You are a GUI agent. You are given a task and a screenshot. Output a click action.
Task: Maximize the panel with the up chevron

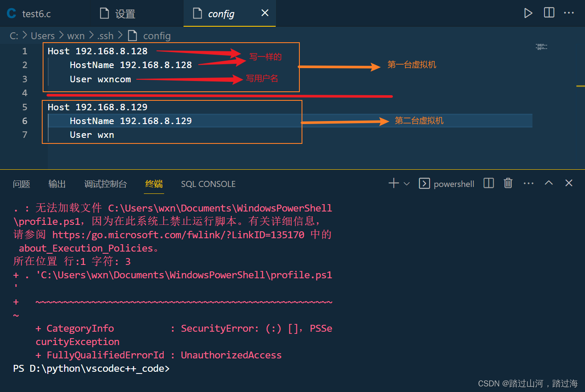tap(548, 183)
